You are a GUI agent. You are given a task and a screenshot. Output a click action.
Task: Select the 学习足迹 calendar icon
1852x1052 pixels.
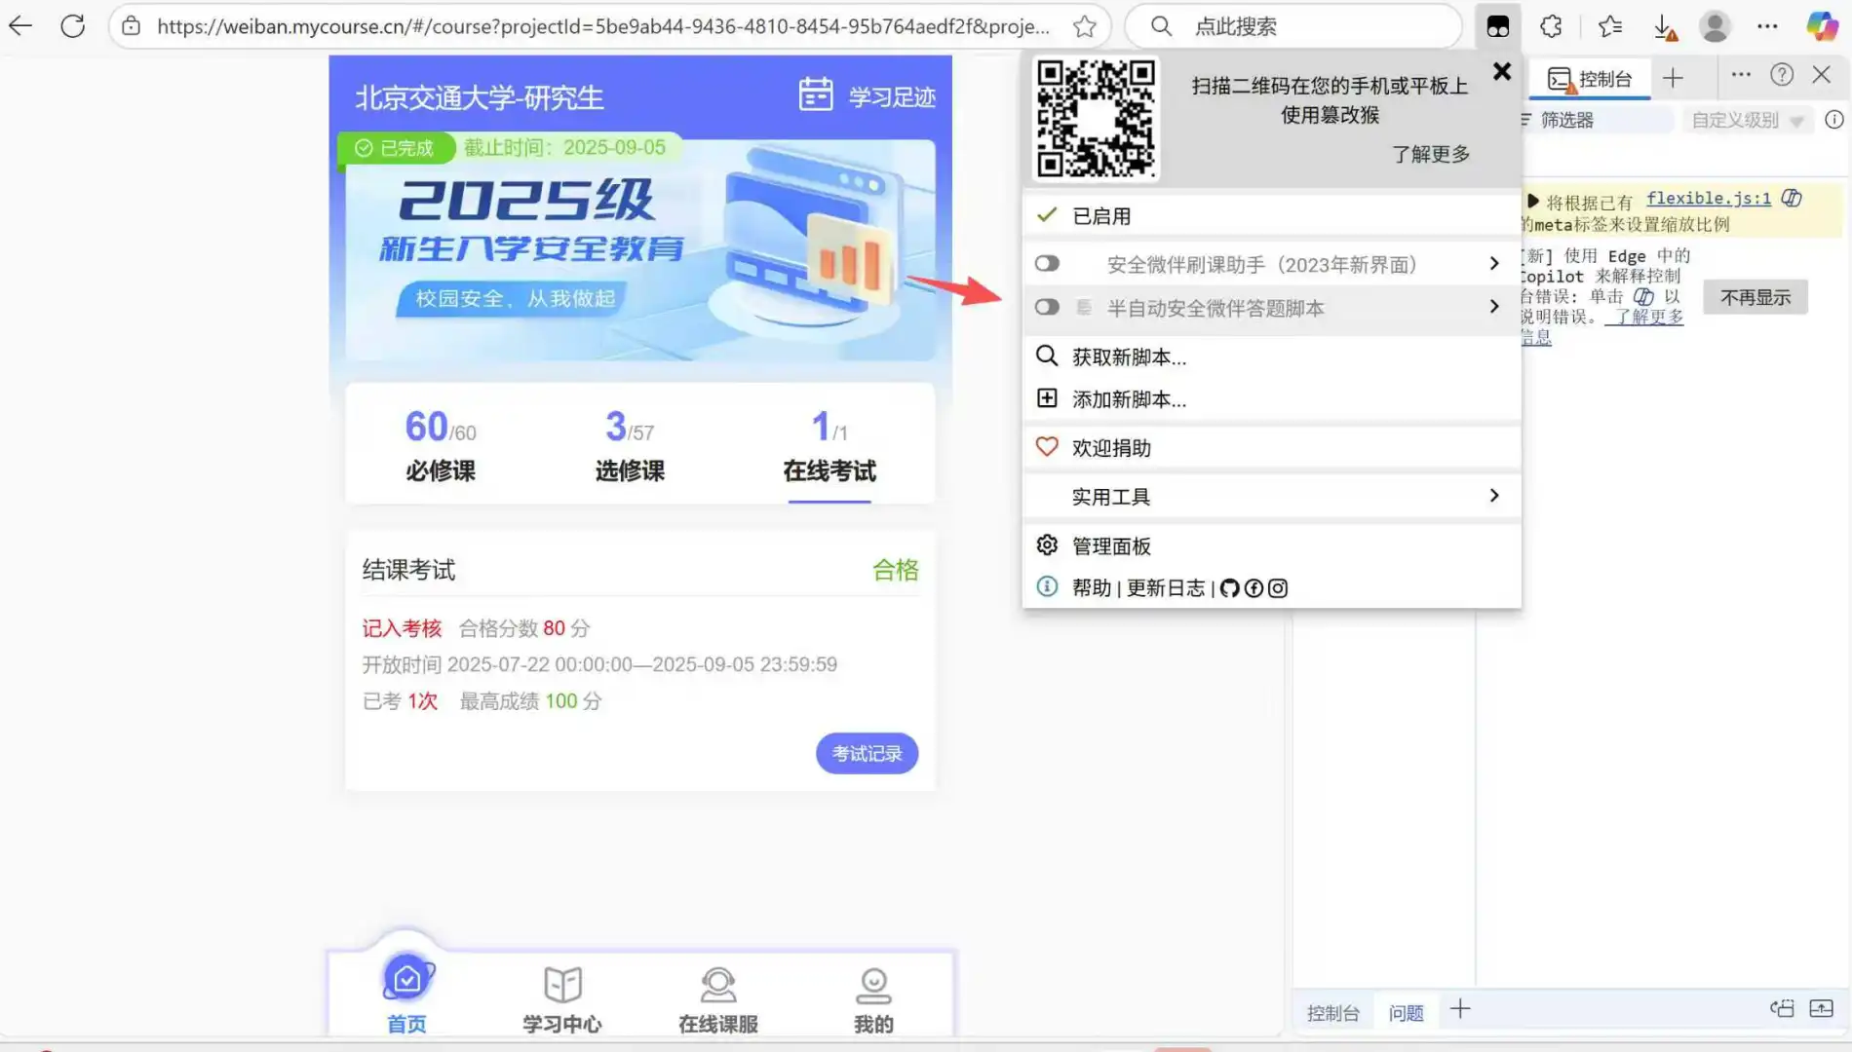[817, 94]
